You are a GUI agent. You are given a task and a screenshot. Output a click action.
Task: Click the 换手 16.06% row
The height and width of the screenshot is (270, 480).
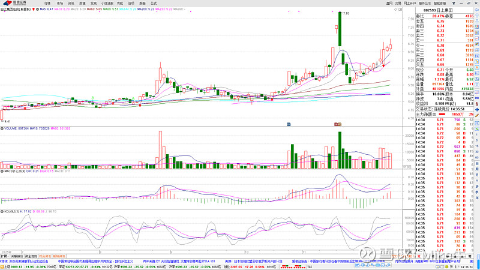click(x=445, y=94)
